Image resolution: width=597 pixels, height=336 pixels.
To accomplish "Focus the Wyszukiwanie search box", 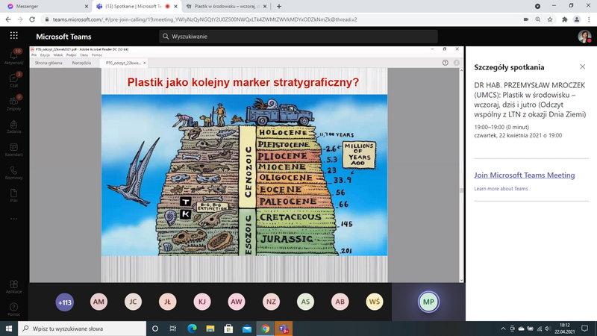I will click(298, 36).
